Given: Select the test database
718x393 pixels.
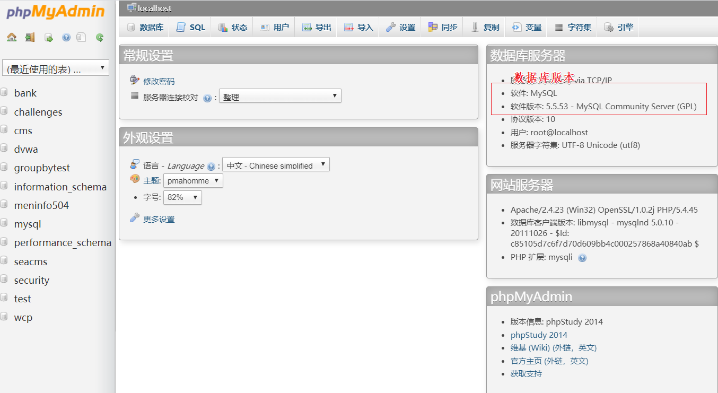Looking at the screenshot, I should pyautogui.click(x=22, y=299).
